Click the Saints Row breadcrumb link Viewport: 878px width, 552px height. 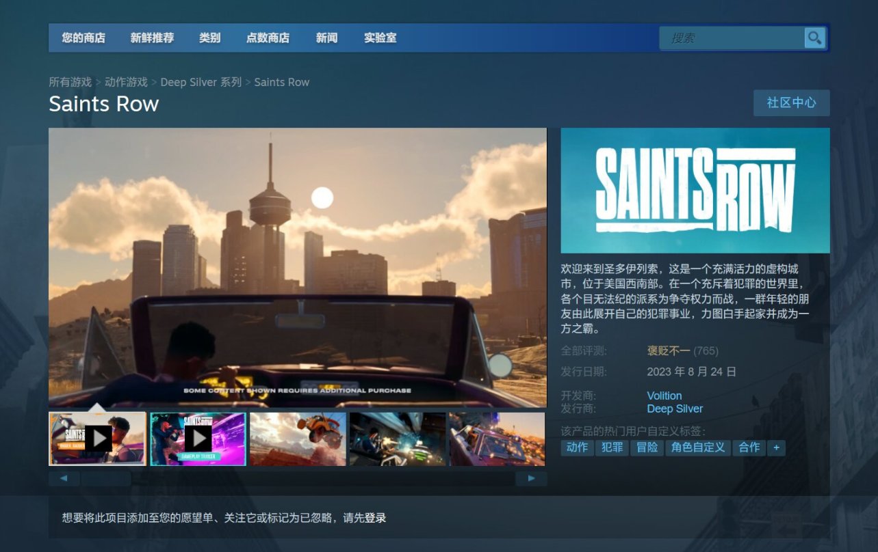point(282,82)
